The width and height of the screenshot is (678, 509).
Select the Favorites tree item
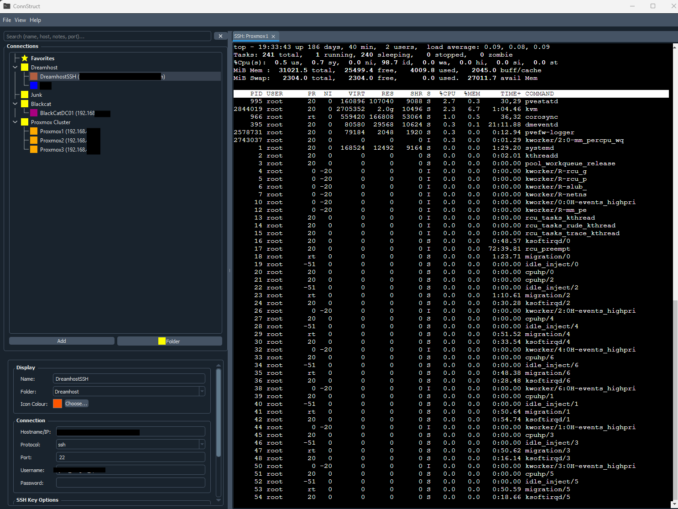pos(42,58)
